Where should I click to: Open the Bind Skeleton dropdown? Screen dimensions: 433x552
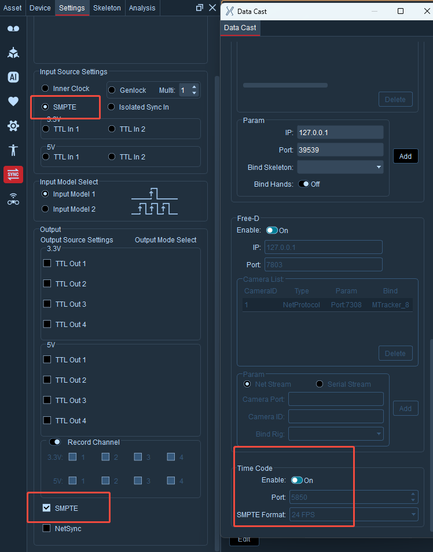point(340,167)
